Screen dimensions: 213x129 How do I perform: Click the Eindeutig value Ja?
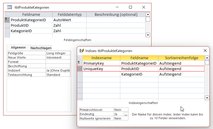[x=119, y=114]
